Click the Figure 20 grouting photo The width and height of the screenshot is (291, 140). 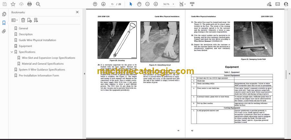pos(117,40)
